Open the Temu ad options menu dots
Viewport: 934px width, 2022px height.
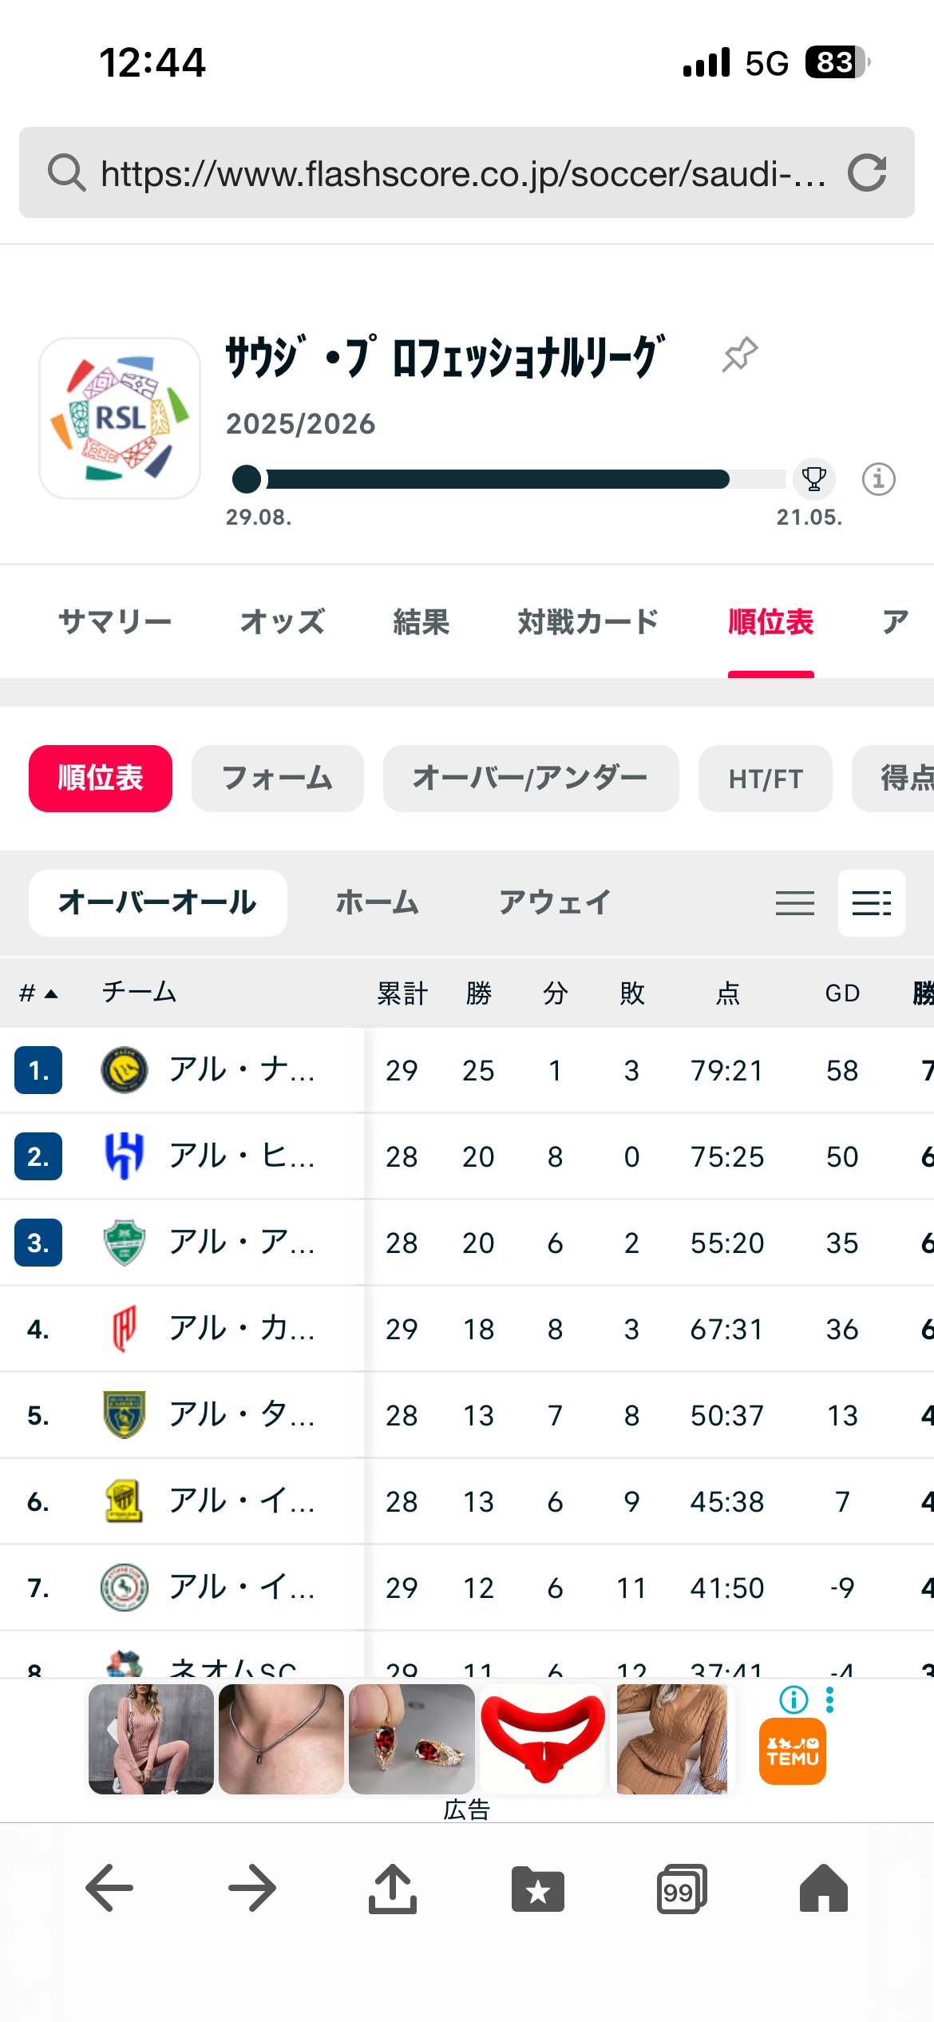click(x=830, y=1700)
